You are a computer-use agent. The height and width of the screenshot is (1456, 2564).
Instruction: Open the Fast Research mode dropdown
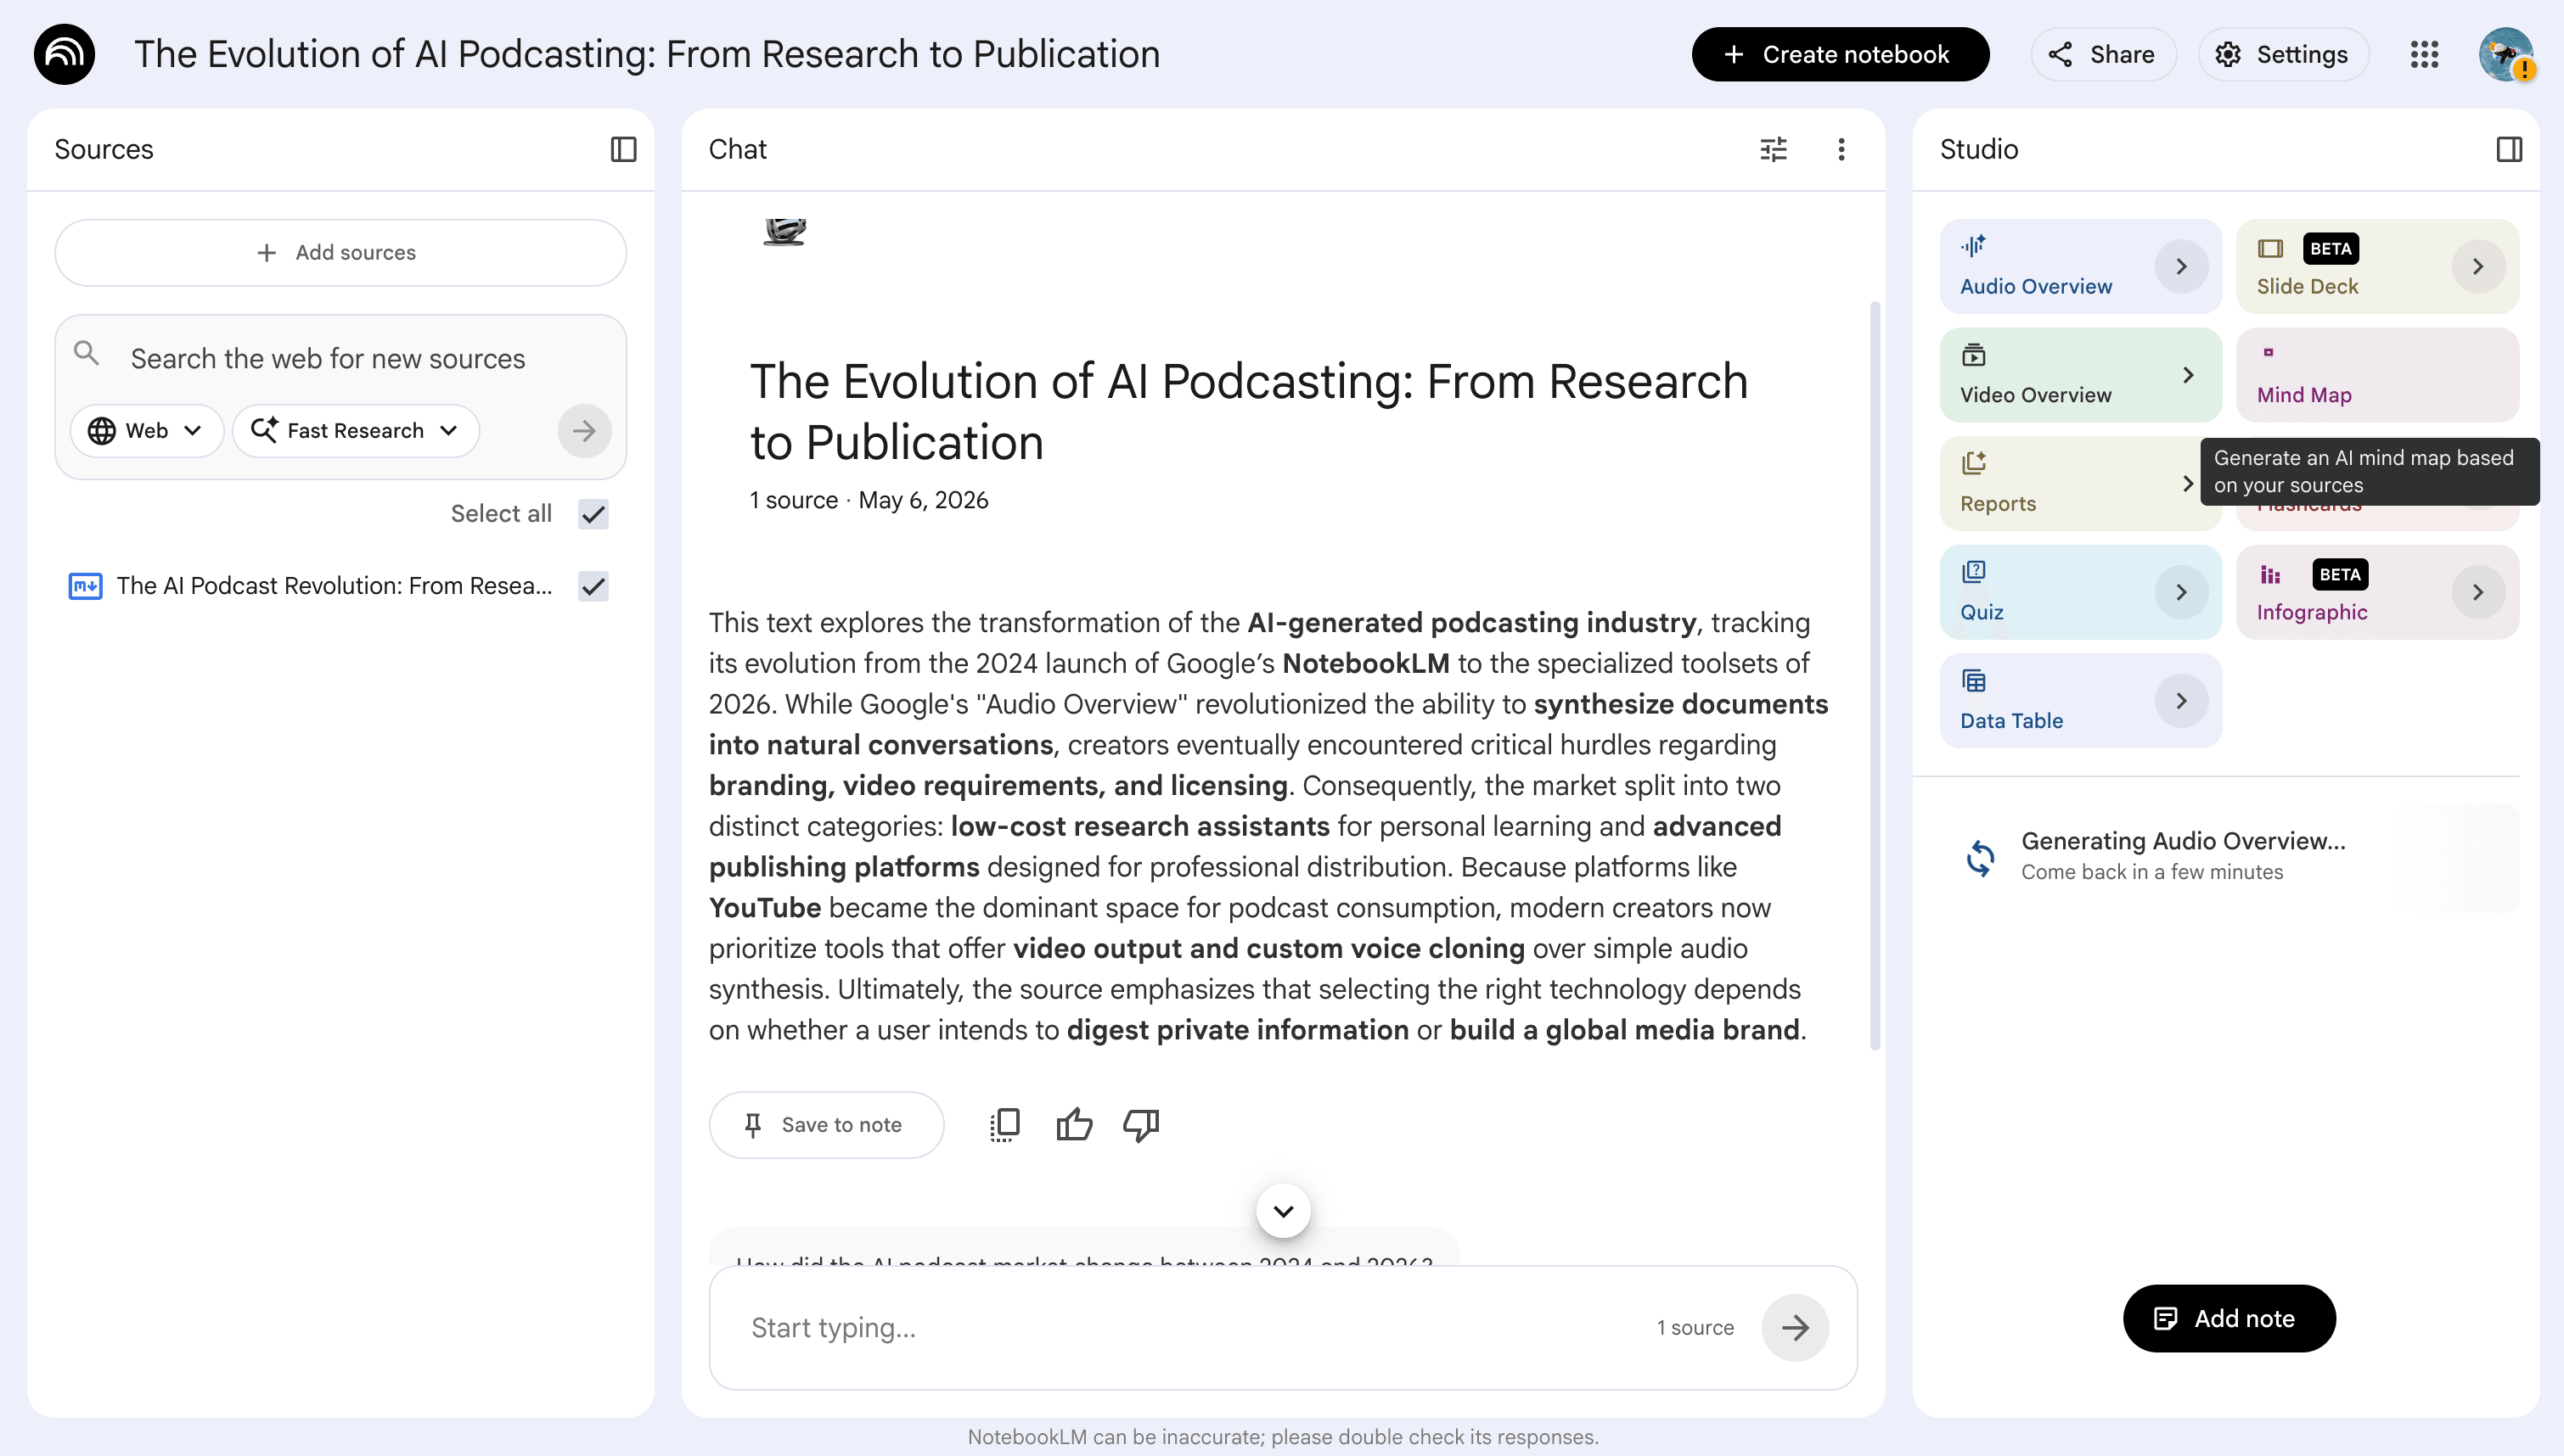click(x=355, y=431)
